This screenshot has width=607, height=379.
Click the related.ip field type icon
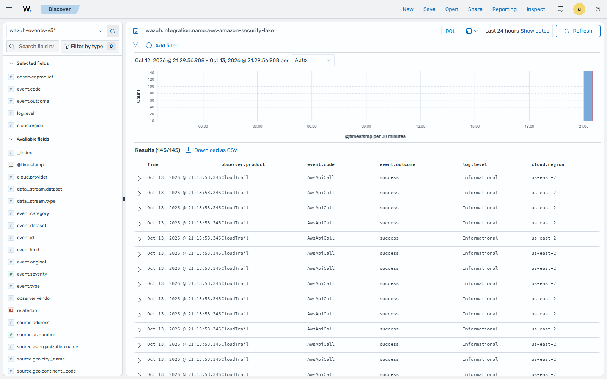pos(11,310)
